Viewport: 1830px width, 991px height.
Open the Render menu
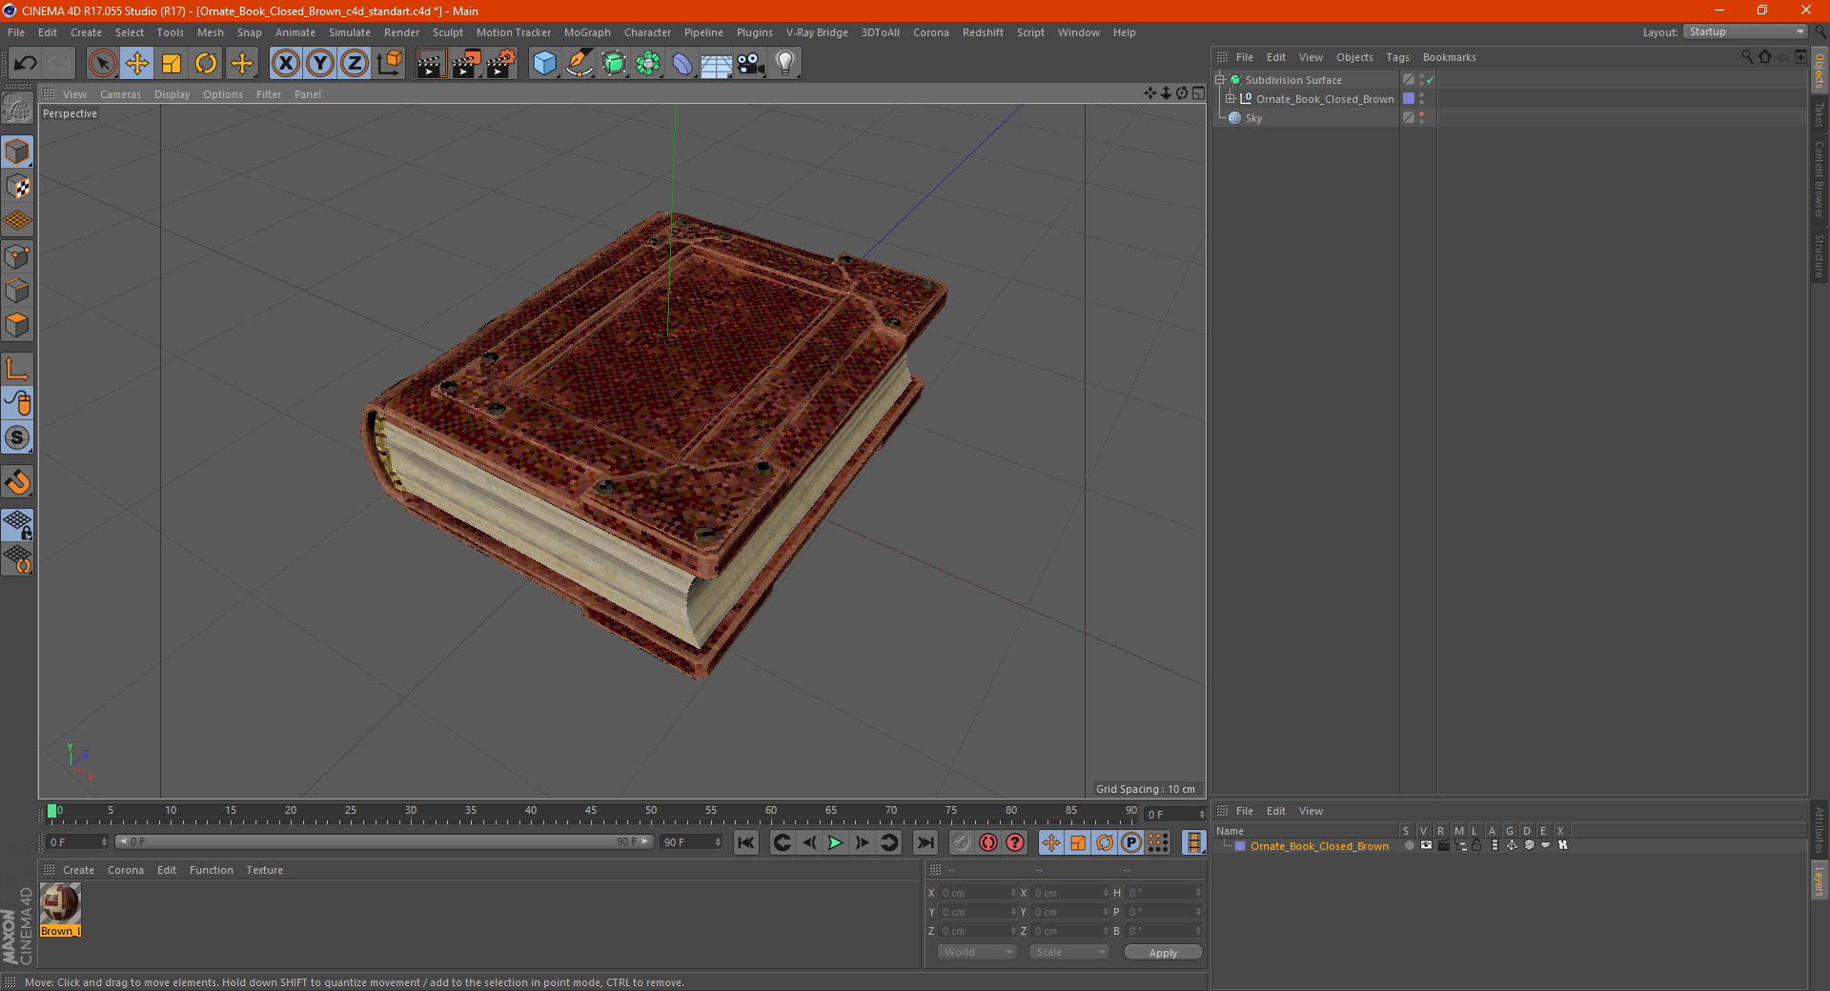point(401,32)
